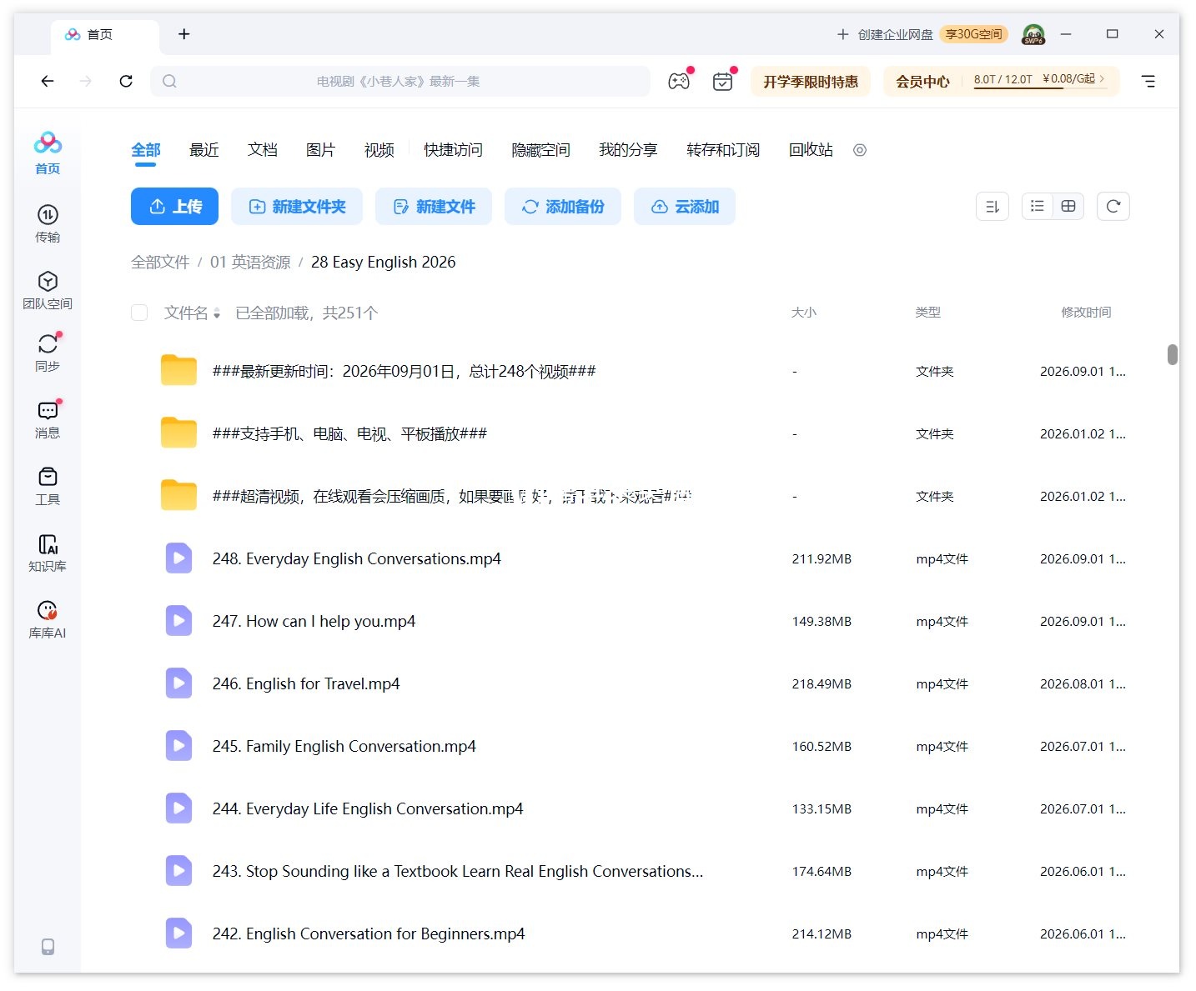Viewport: 1196px width, 991px height.
Task: Go to 01 英语资源 breadcrumb
Action: pyautogui.click(x=250, y=262)
